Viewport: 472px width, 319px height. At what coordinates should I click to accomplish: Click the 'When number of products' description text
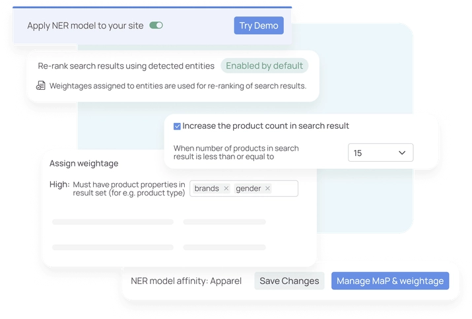(x=236, y=153)
